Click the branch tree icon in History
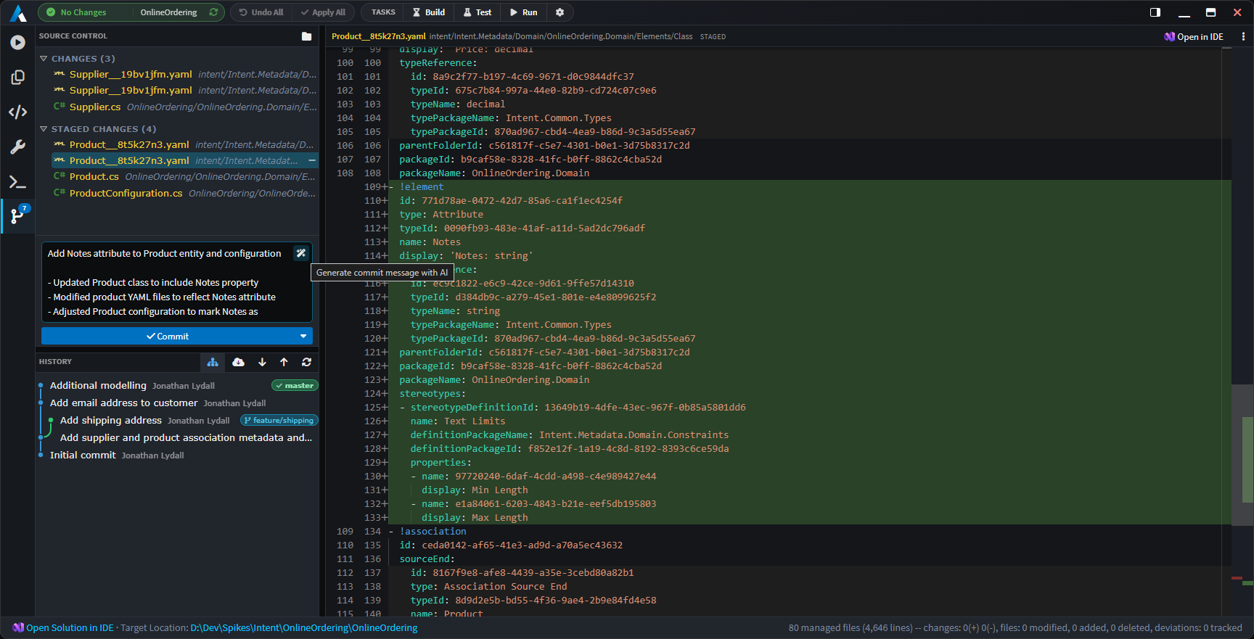Image resolution: width=1254 pixels, height=639 pixels. [x=213, y=362]
